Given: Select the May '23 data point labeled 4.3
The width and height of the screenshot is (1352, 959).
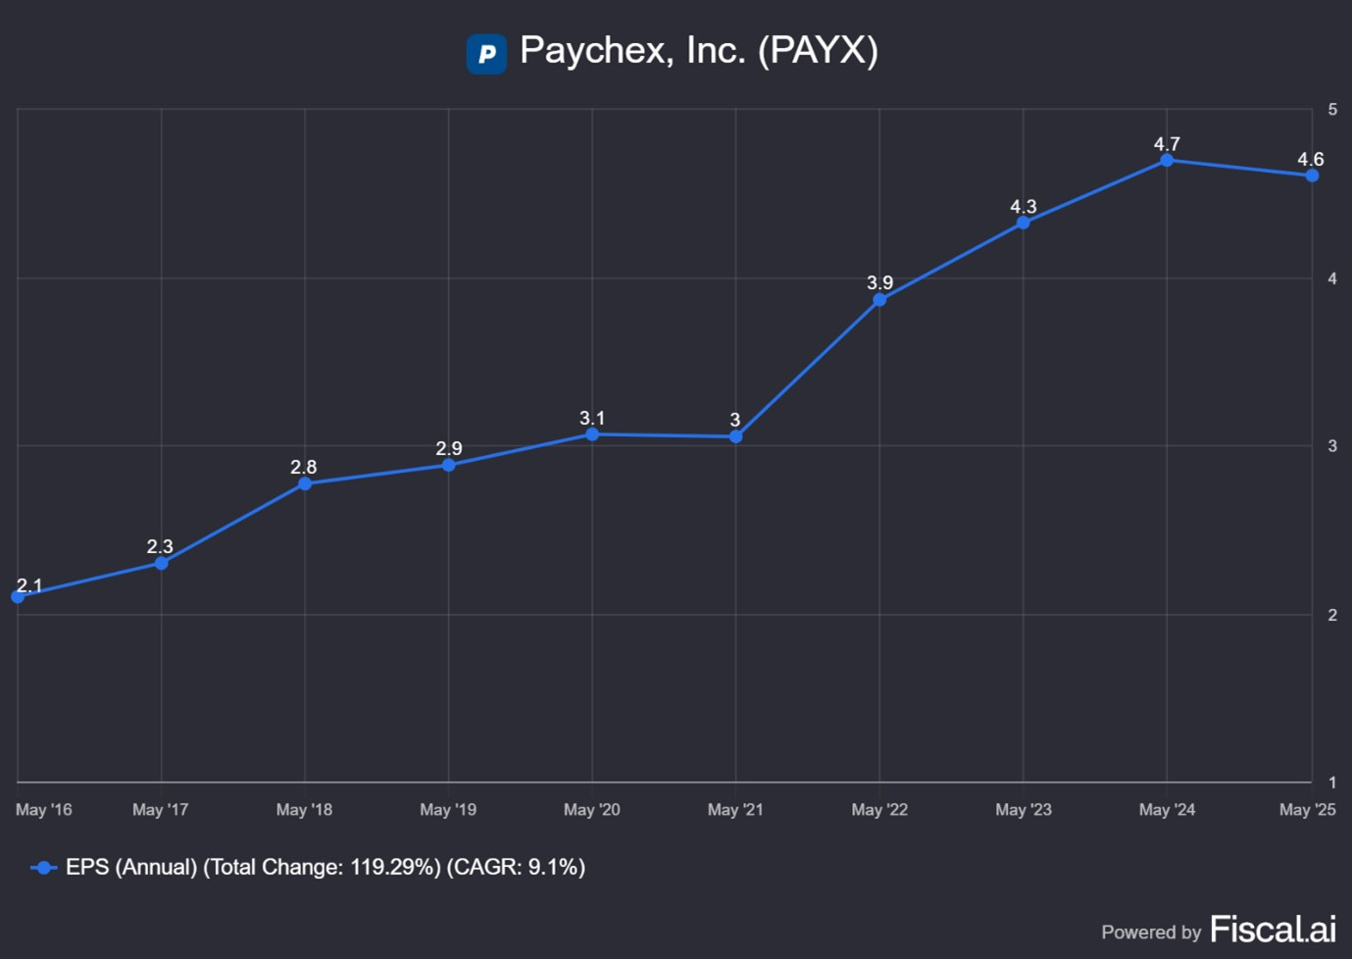Looking at the screenshot, I should pyautogui.click(x=1024, y=223).
